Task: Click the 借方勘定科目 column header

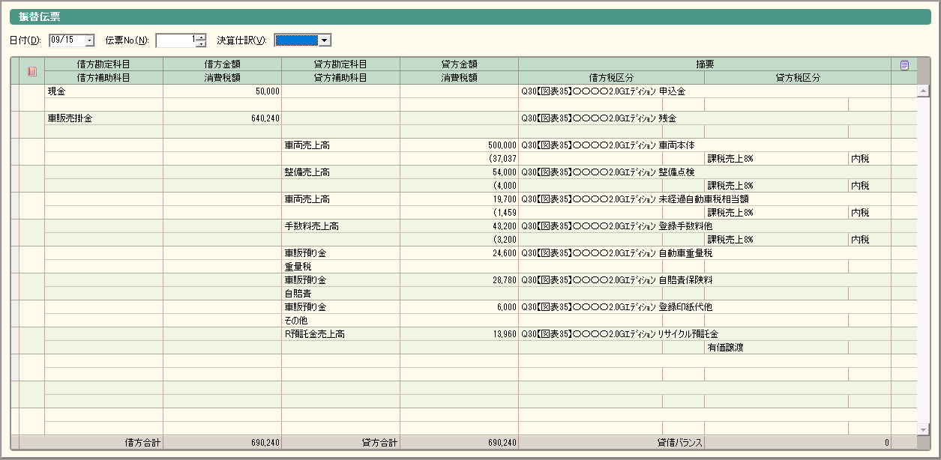Action: [x=103, y=64]
